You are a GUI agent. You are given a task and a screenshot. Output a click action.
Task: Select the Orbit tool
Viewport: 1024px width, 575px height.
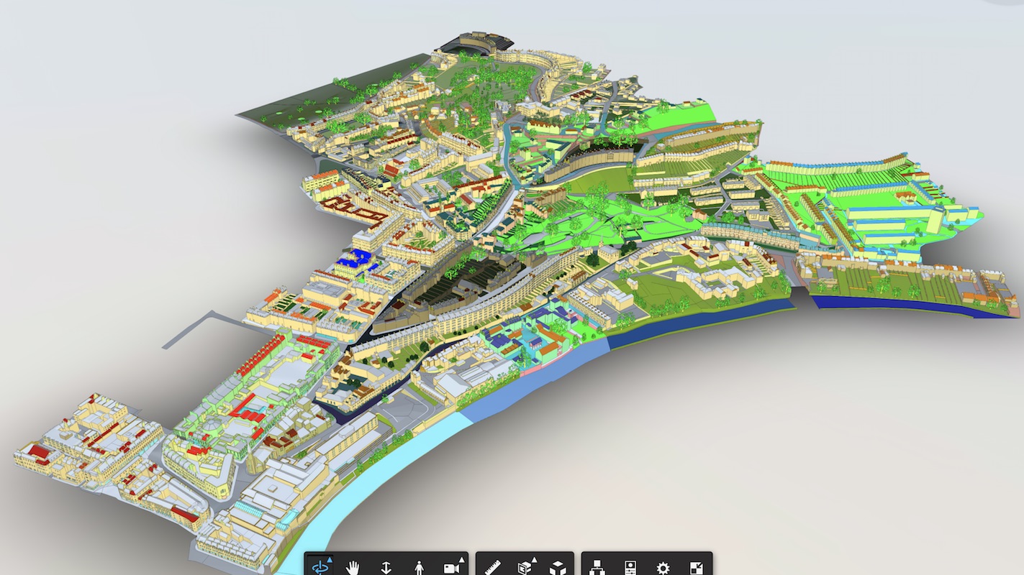point(320,567)
